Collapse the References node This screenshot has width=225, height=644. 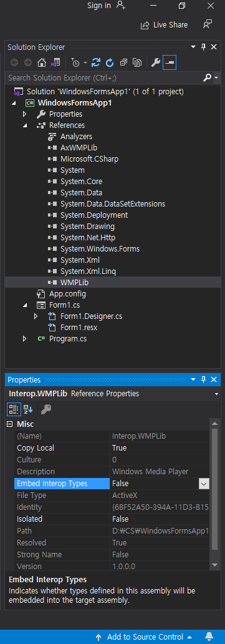pos(25,125)
